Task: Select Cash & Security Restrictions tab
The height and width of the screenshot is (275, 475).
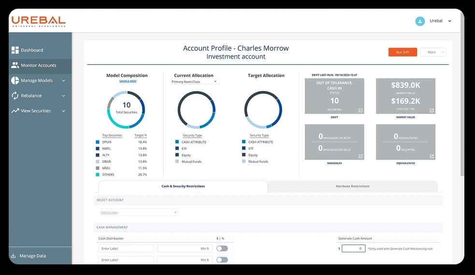Action: [x=183, y=186]
